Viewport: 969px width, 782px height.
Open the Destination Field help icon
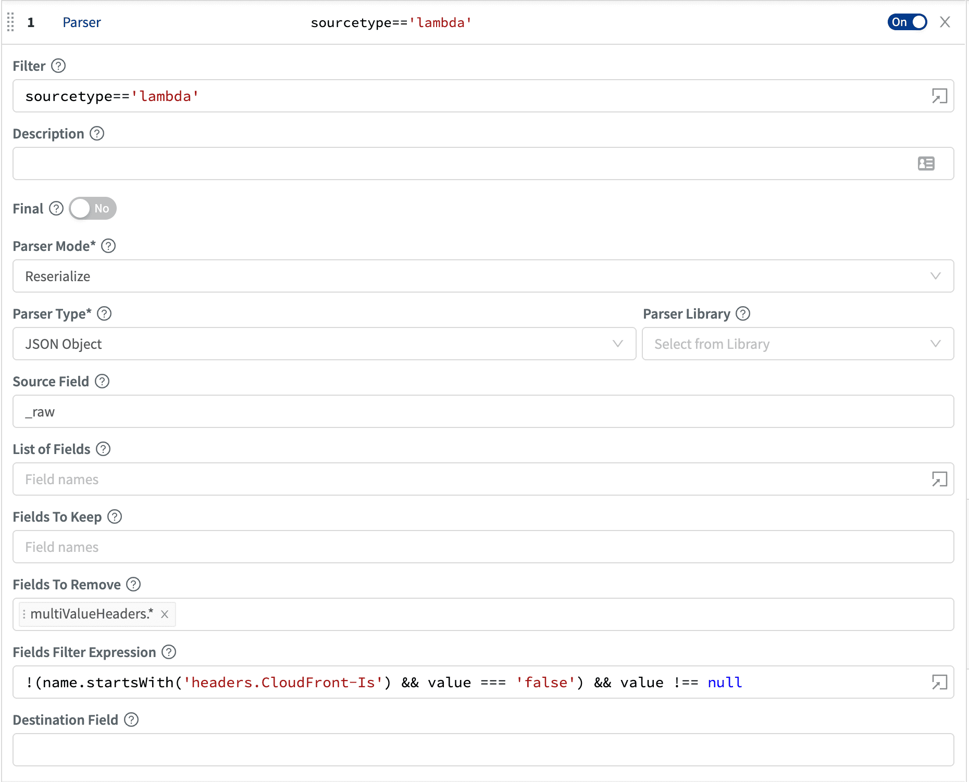pyautogui.click(x=133, y=720)
